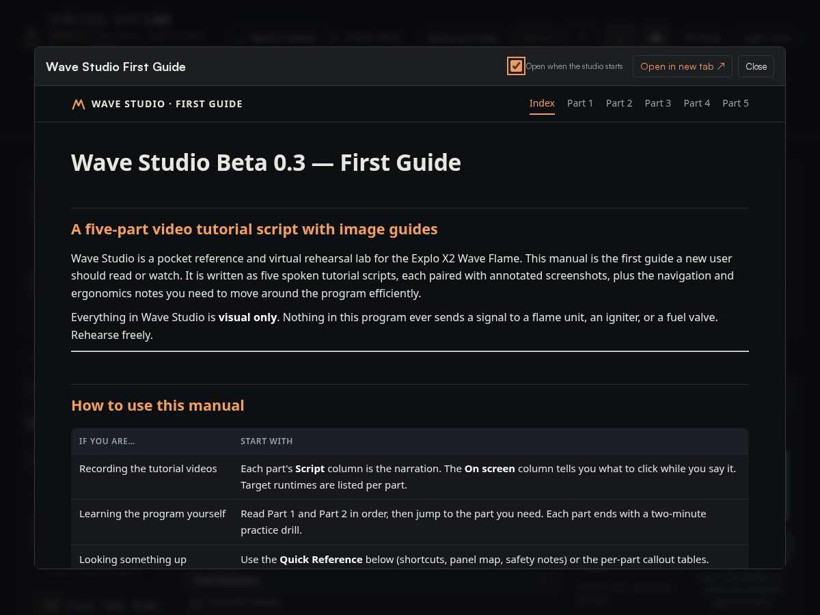Click the bold words visual only
This screenshot has height=615, width=820.
pyautogui.click(x=247, y=317)
